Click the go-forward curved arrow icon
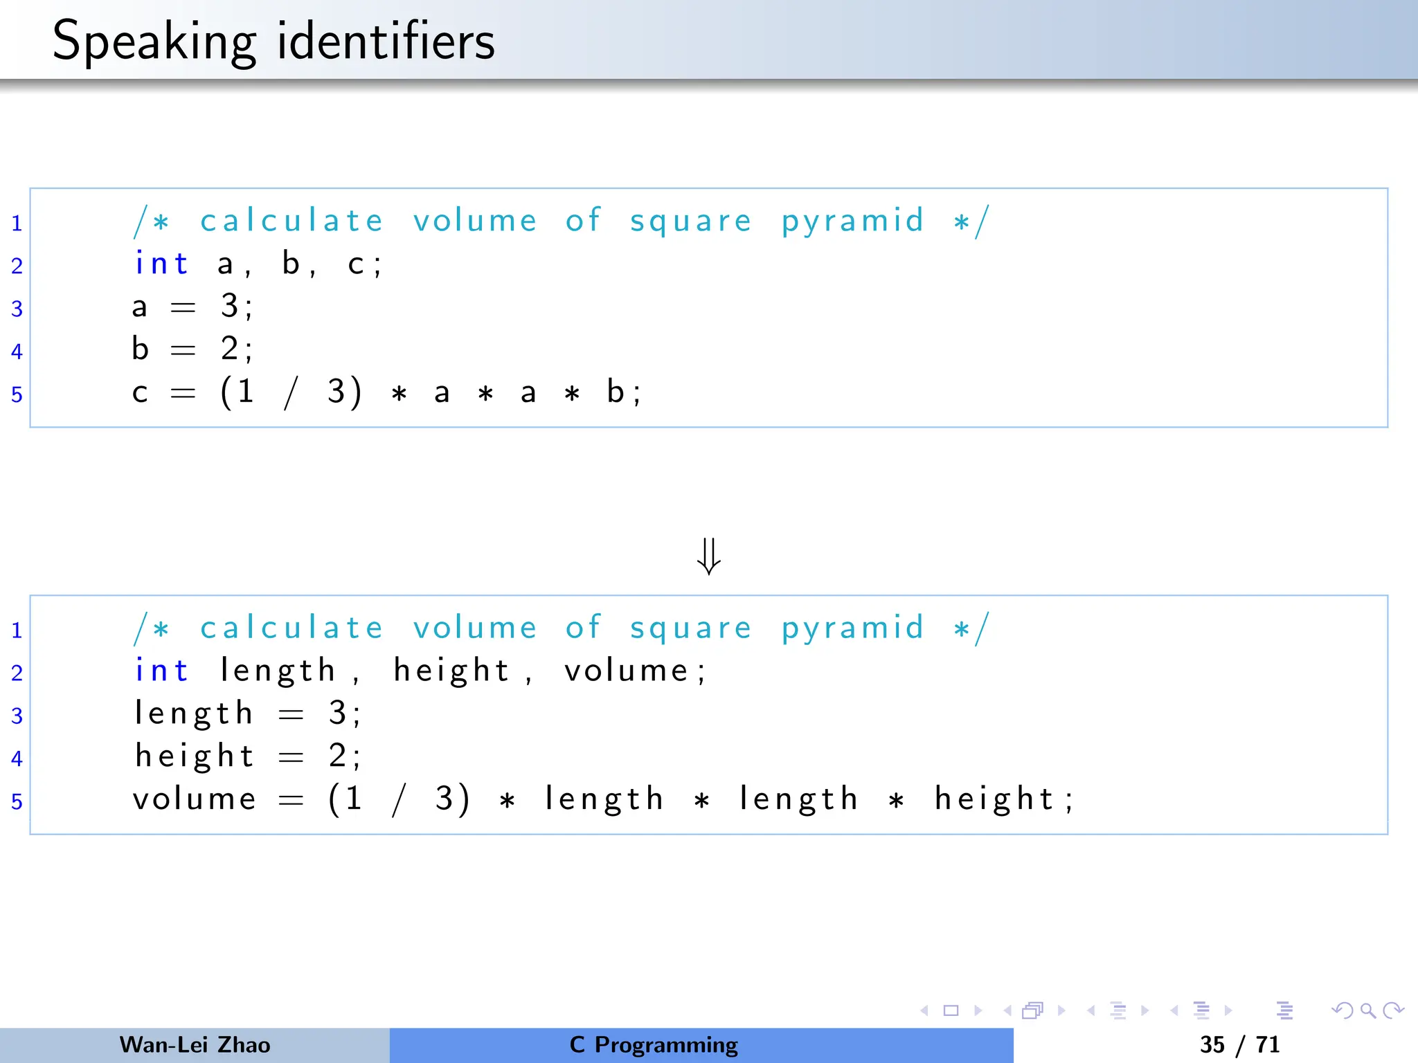This screenshot has height=1063, width=1418. (x=1393, y=1011)
